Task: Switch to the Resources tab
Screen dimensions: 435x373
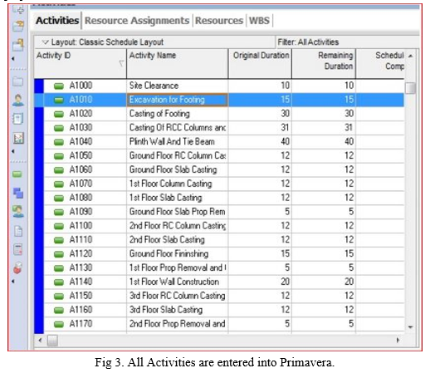Action: click(219, 21)
